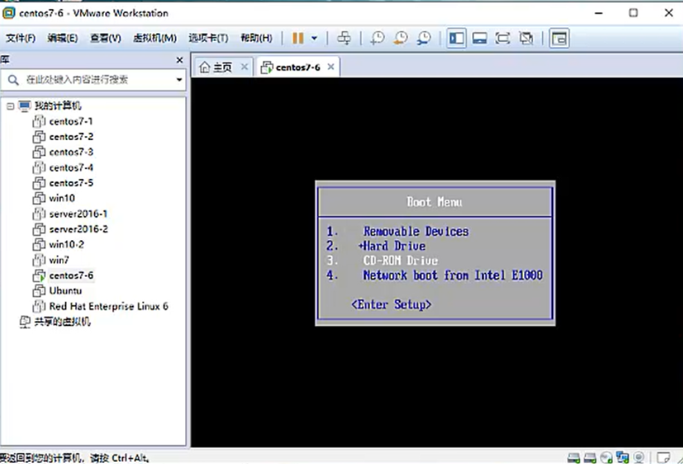Click the second disk device status icon
The image size is (683, 464).
click(590, 458)
